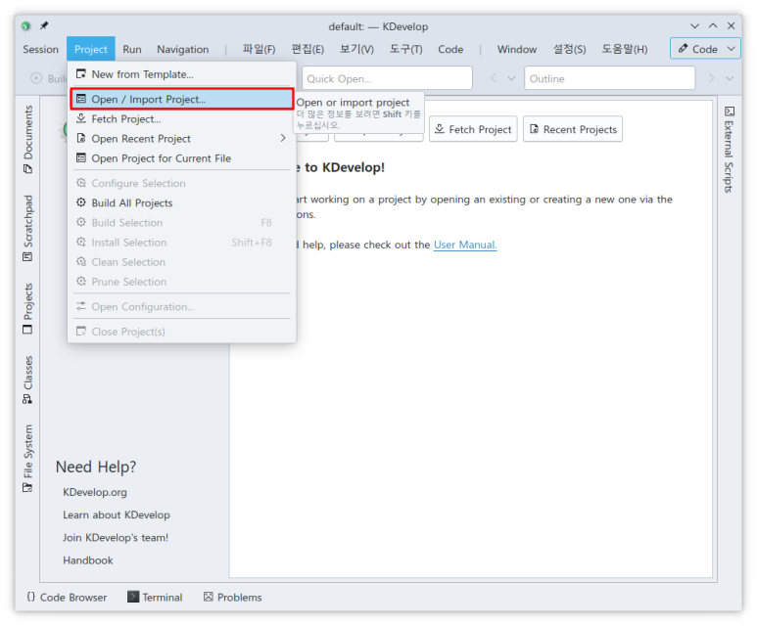Click the Documents sidebar icon
757x626 pixels.
pos(28,169)
